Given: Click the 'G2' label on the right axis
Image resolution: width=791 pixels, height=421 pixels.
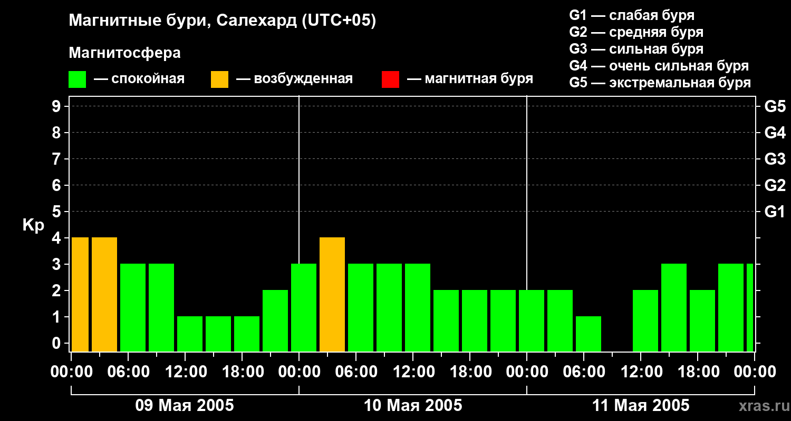Looking at the screenshot, I should [x=775, y=185].
